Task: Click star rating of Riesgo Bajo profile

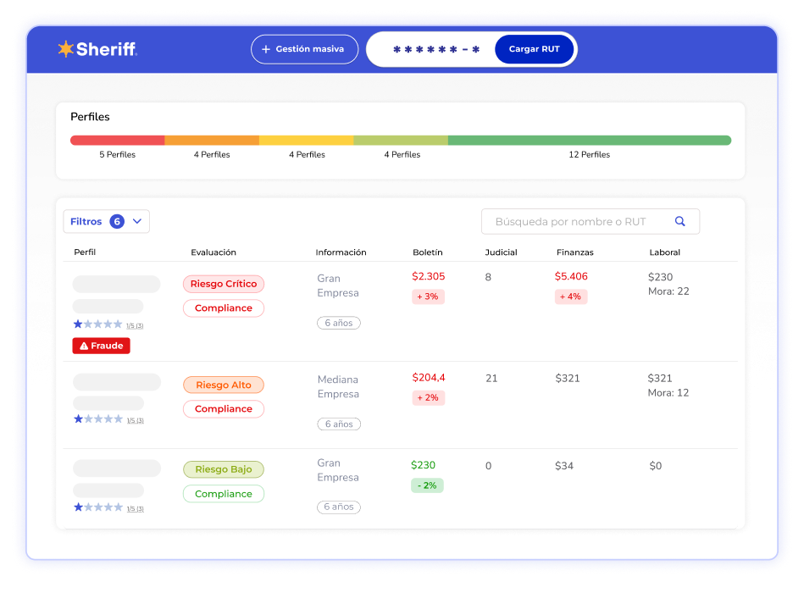Action: [98, 507]
